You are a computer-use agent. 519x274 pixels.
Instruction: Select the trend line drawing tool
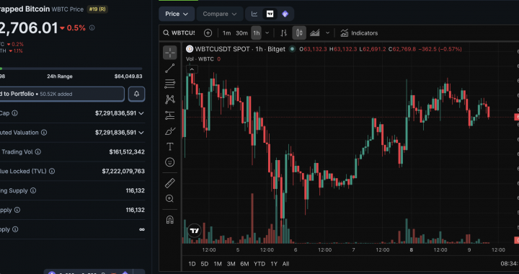(170, 68)
